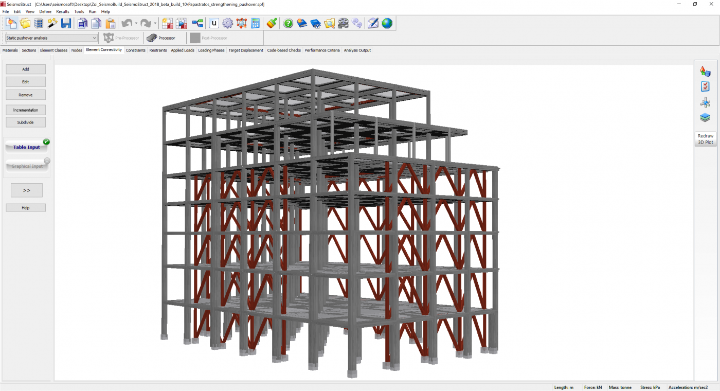
Task: Click the Paste clipboard icon
Action: click(110, 23)
